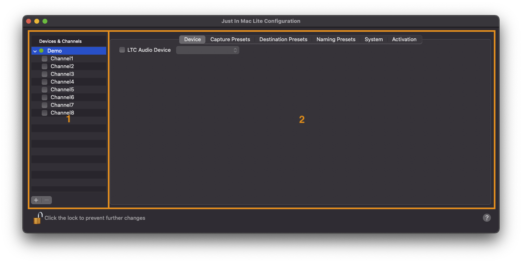Select Channel6 text in the list
Image resolution: width=522 pixels, height=263 pixels.
tap(62, 97)
